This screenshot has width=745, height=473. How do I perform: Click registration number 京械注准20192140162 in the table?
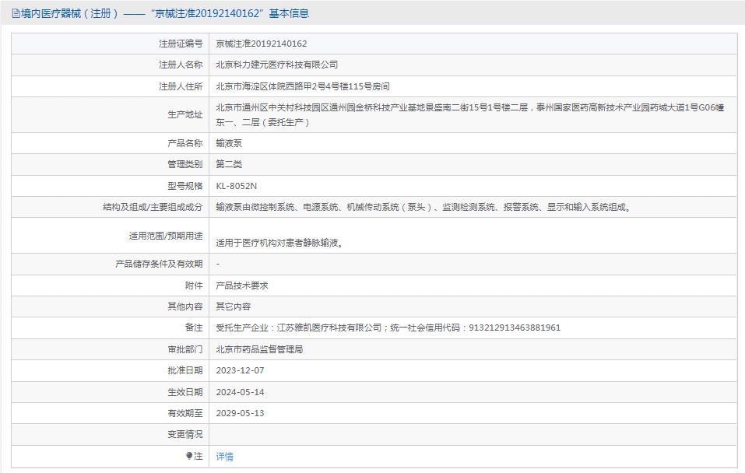coord(261,44)
